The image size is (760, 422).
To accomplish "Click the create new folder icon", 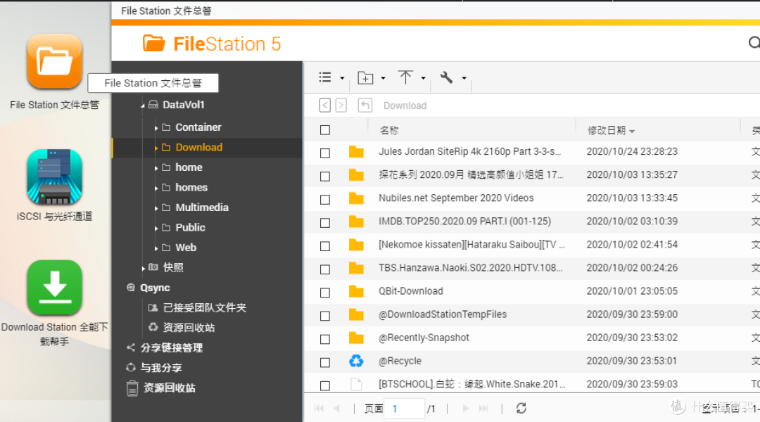I will pyautogui.click(x=365, y=77).
